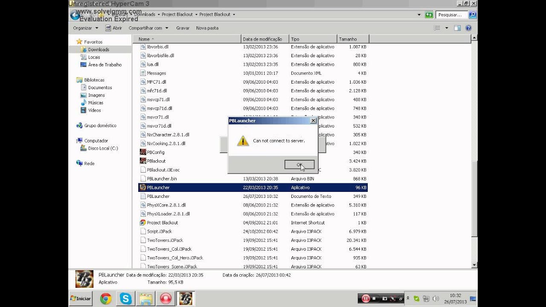This screenshot has height=307, width=546.
Task: Select the Script.i3Pack file icon
Action: pyautogui.click(x=143, y=231)
